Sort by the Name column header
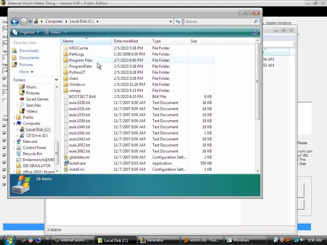Viewport: 327px width, 245px height. tap(86, 41)
